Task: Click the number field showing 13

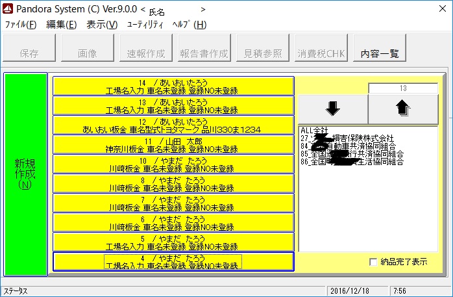Action: [x=402, y=88]
